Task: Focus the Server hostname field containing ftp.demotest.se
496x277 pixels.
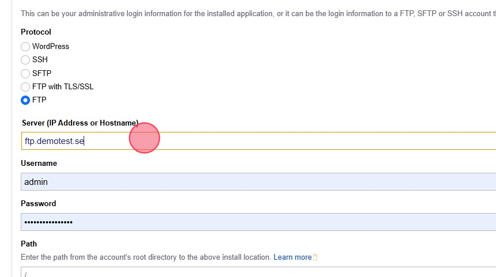Action: click(x=288, y=141)
